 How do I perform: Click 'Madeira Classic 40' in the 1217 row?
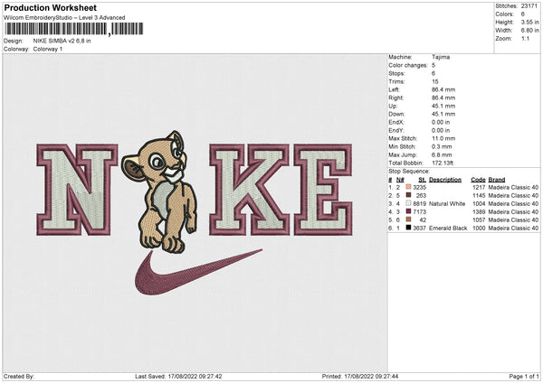point(513,187)
